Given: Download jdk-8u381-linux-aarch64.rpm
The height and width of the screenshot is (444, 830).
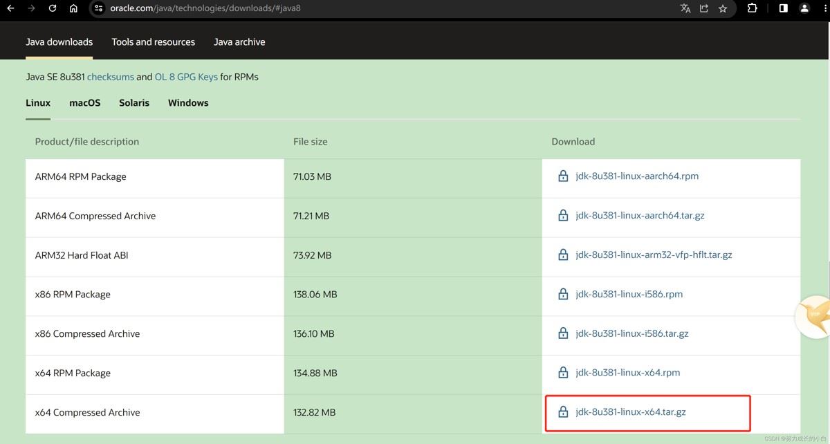Looking at the screenshot, I should coord(636,176).
